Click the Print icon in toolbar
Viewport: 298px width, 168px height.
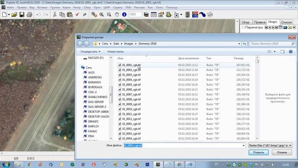29,14
